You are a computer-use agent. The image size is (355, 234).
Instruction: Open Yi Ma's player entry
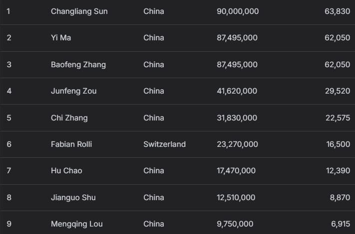[61, 38]
